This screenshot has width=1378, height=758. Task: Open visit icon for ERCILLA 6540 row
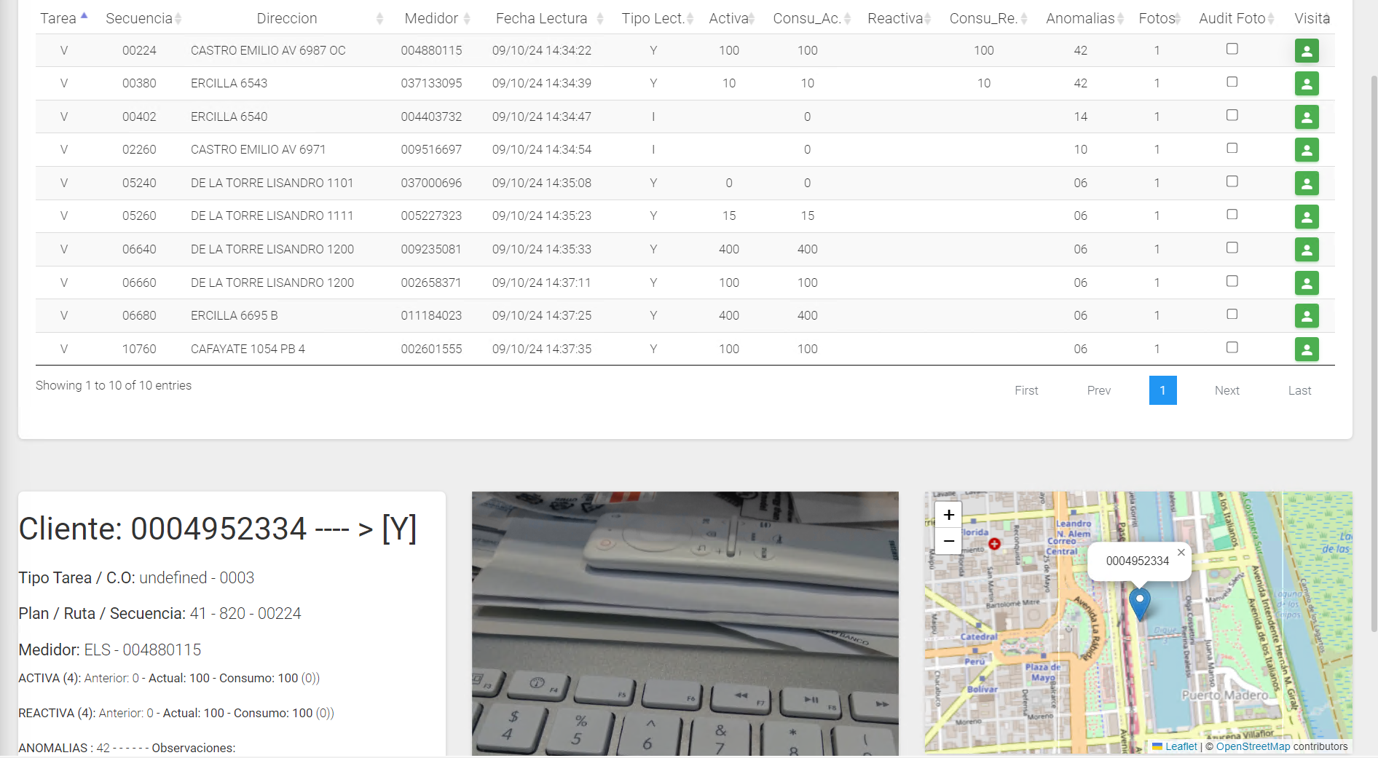coord(1307,117)
